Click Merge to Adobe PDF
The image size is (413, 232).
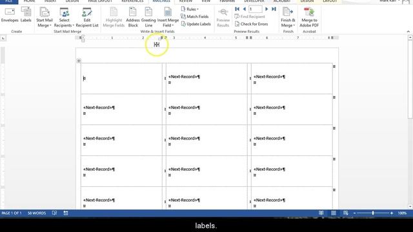[309, 17]
